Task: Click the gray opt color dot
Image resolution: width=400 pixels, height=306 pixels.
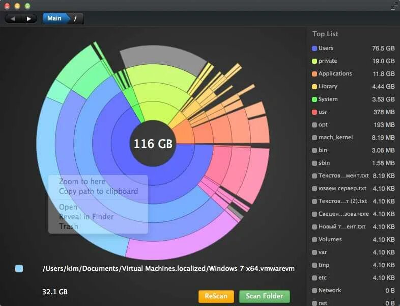Action: tap(315, 125)
